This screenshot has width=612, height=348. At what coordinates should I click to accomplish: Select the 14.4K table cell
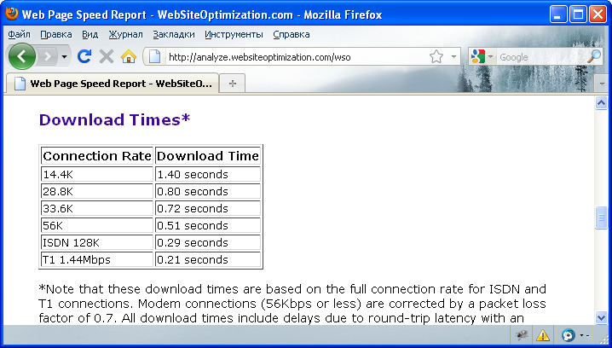[x=97, y=174]
